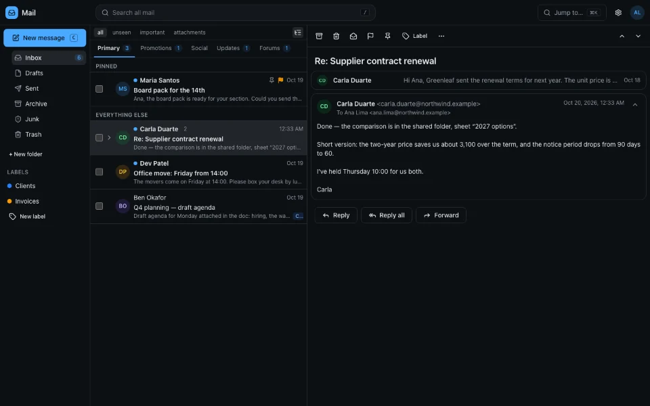The width and height of the screenshot is (650, 406).
Task: Filter the list by all messages
Action: pos(100,32)
